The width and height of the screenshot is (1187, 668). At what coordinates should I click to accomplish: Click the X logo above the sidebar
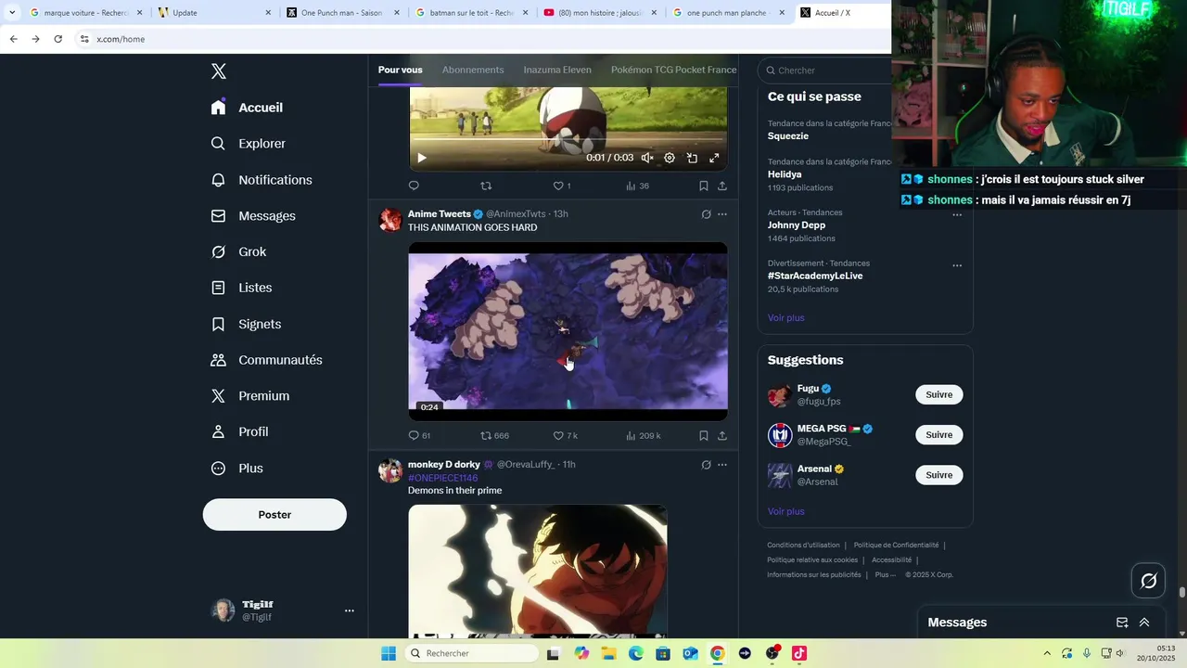point(219,71)
